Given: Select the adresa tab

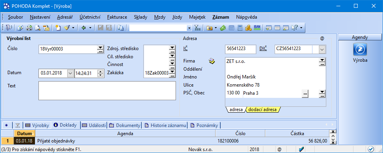Looking at the screenshot, I should click(236, 110).
